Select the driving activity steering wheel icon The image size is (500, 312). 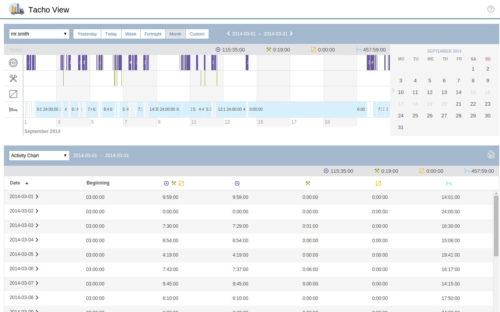pyautogui.click(x=13, y=62)
